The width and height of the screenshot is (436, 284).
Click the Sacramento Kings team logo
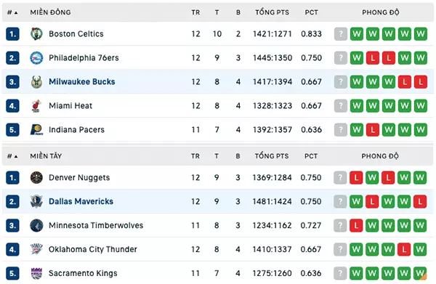36,273
